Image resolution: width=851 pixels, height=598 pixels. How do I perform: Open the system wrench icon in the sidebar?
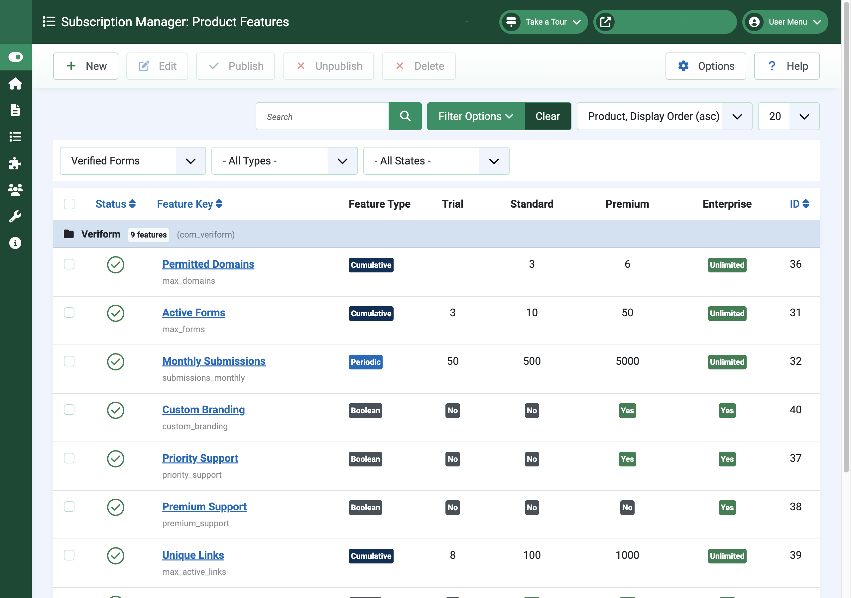15,216
